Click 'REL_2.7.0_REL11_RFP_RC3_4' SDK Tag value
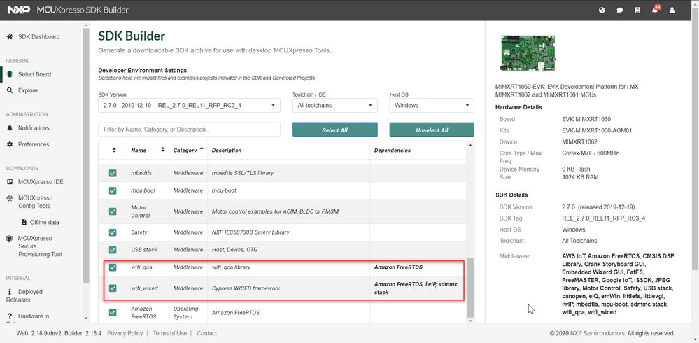 tap(604, 218)
